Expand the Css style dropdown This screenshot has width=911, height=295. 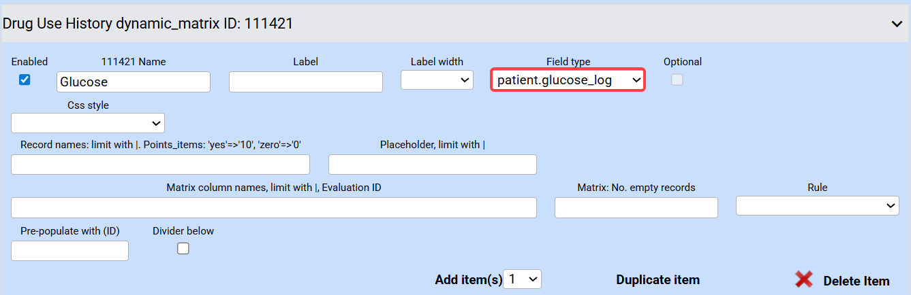pyautogui.click(x=88, y=123)
